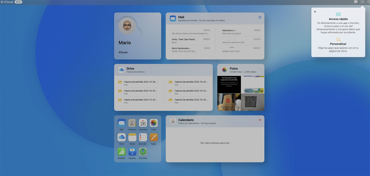Open the 'SOBRE VIAJE A CES' message
The image size is (370, 176).
(x=241, y=50)
